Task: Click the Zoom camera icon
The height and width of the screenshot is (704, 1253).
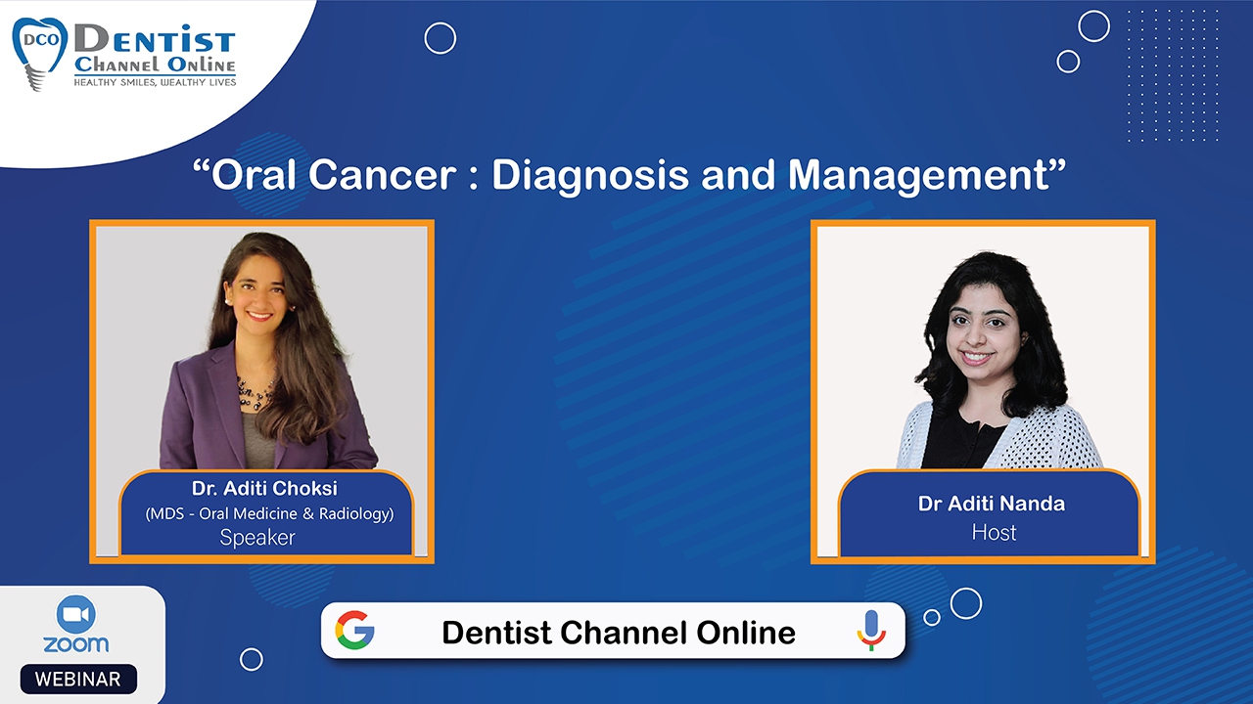Action: coord(75,615)
